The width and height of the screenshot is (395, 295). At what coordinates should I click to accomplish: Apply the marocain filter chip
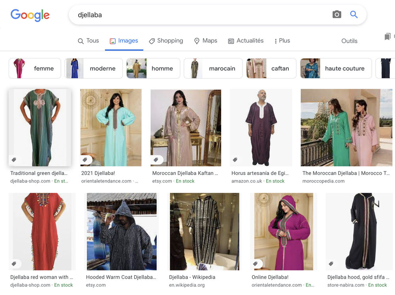tap(213, 68)
